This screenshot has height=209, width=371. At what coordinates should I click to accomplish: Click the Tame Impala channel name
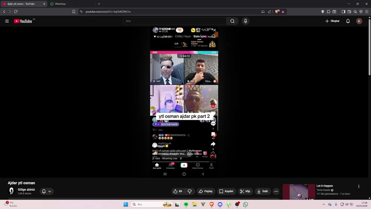[x=323, y=190]
